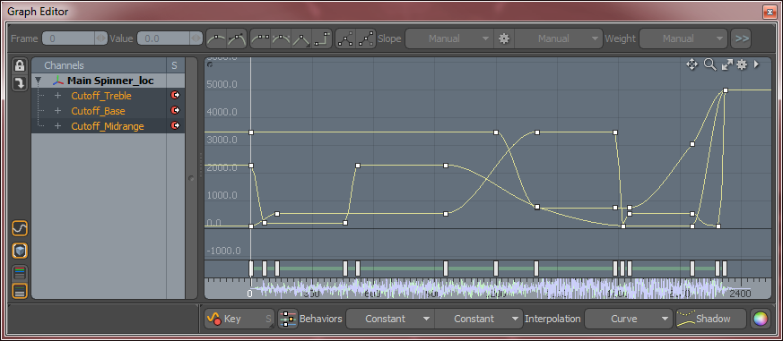The width and height of the screenshot is (783, 341).
Task: Click the small panel divider handle dot
Action: pos(191,178)
